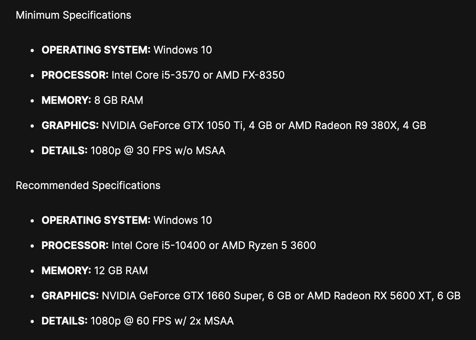The height and width of the screenshot is (340, 476).
Task: Click the Intel Core i5-10400 processor text
Action: 159,245
